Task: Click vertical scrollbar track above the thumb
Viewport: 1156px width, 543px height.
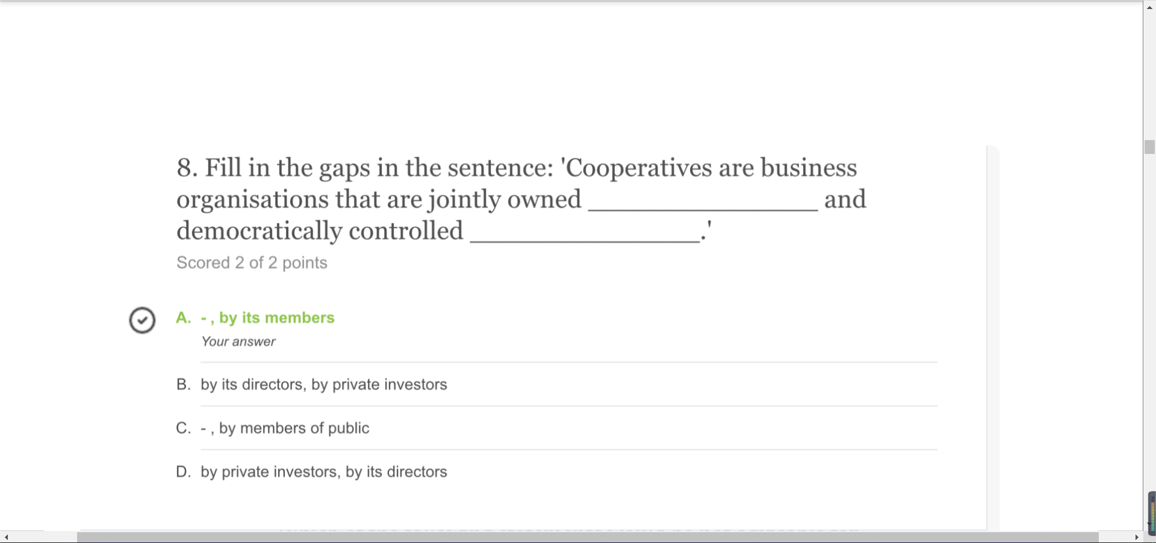Action: 1149,72
